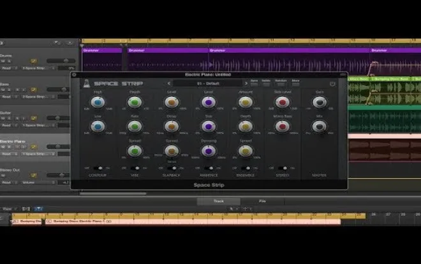Viewport: 421px width, 264px height.
Task: Select the secondary crosshair tool in editor toolbar
Action: (x=246, y=209)
